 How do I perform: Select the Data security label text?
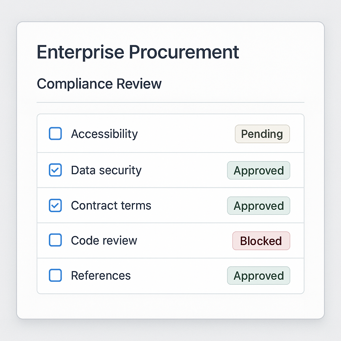pos(106,170)
